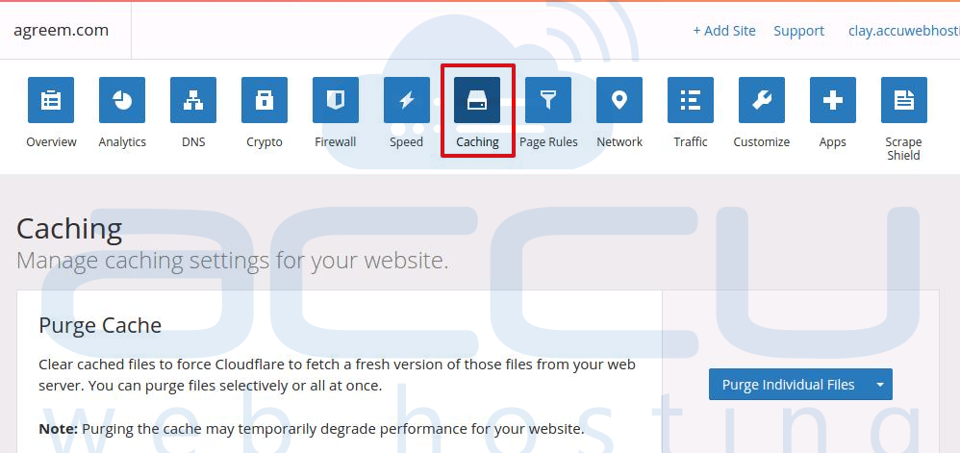Click the Purge Individual Files button

point(789,385)
